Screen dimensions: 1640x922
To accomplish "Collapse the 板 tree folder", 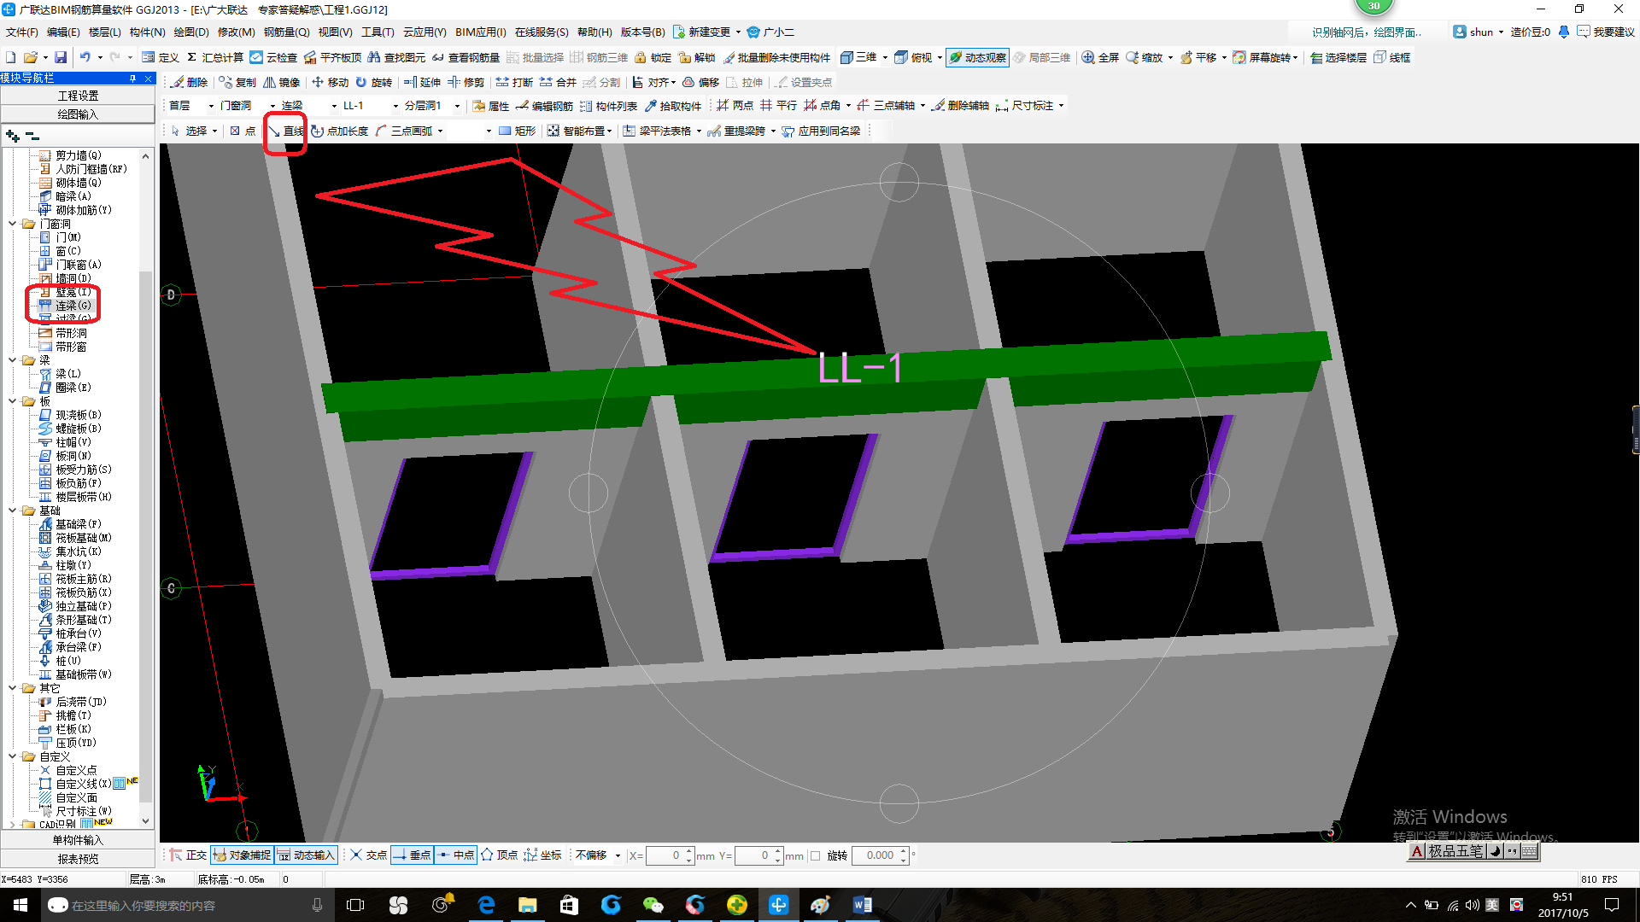I will click(13, 401).
